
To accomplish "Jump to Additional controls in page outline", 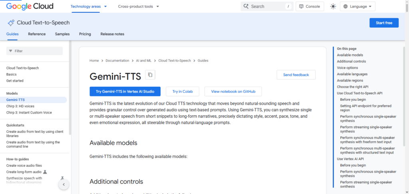I will pos(351,61).
